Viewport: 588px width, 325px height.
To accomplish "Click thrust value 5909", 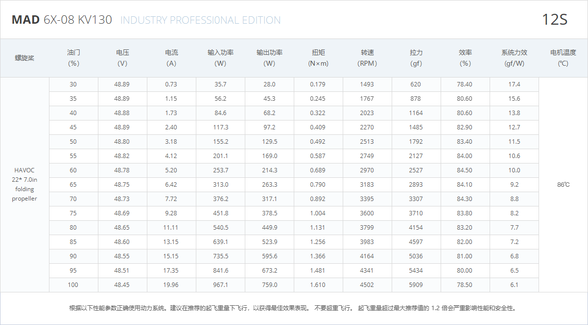I will tap(416, 284).
